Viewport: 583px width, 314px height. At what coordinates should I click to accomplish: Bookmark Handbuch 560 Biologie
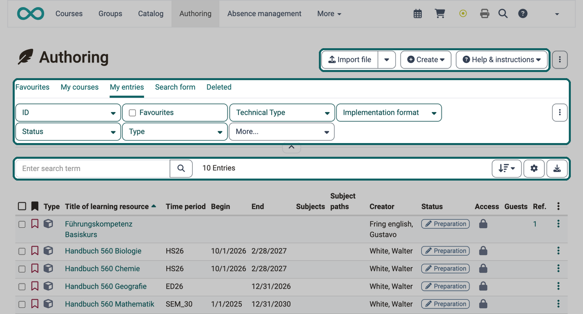coord(34,251)
